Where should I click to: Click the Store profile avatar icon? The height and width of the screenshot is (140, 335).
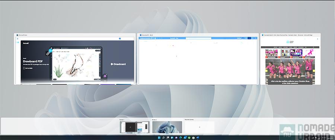(x=120, y=39)
